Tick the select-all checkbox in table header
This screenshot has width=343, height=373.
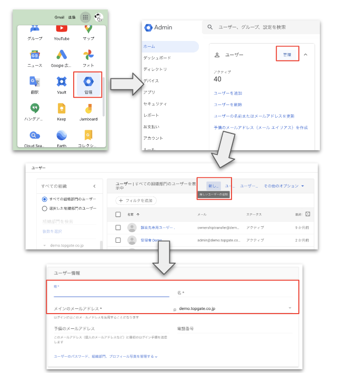(118, 214)
